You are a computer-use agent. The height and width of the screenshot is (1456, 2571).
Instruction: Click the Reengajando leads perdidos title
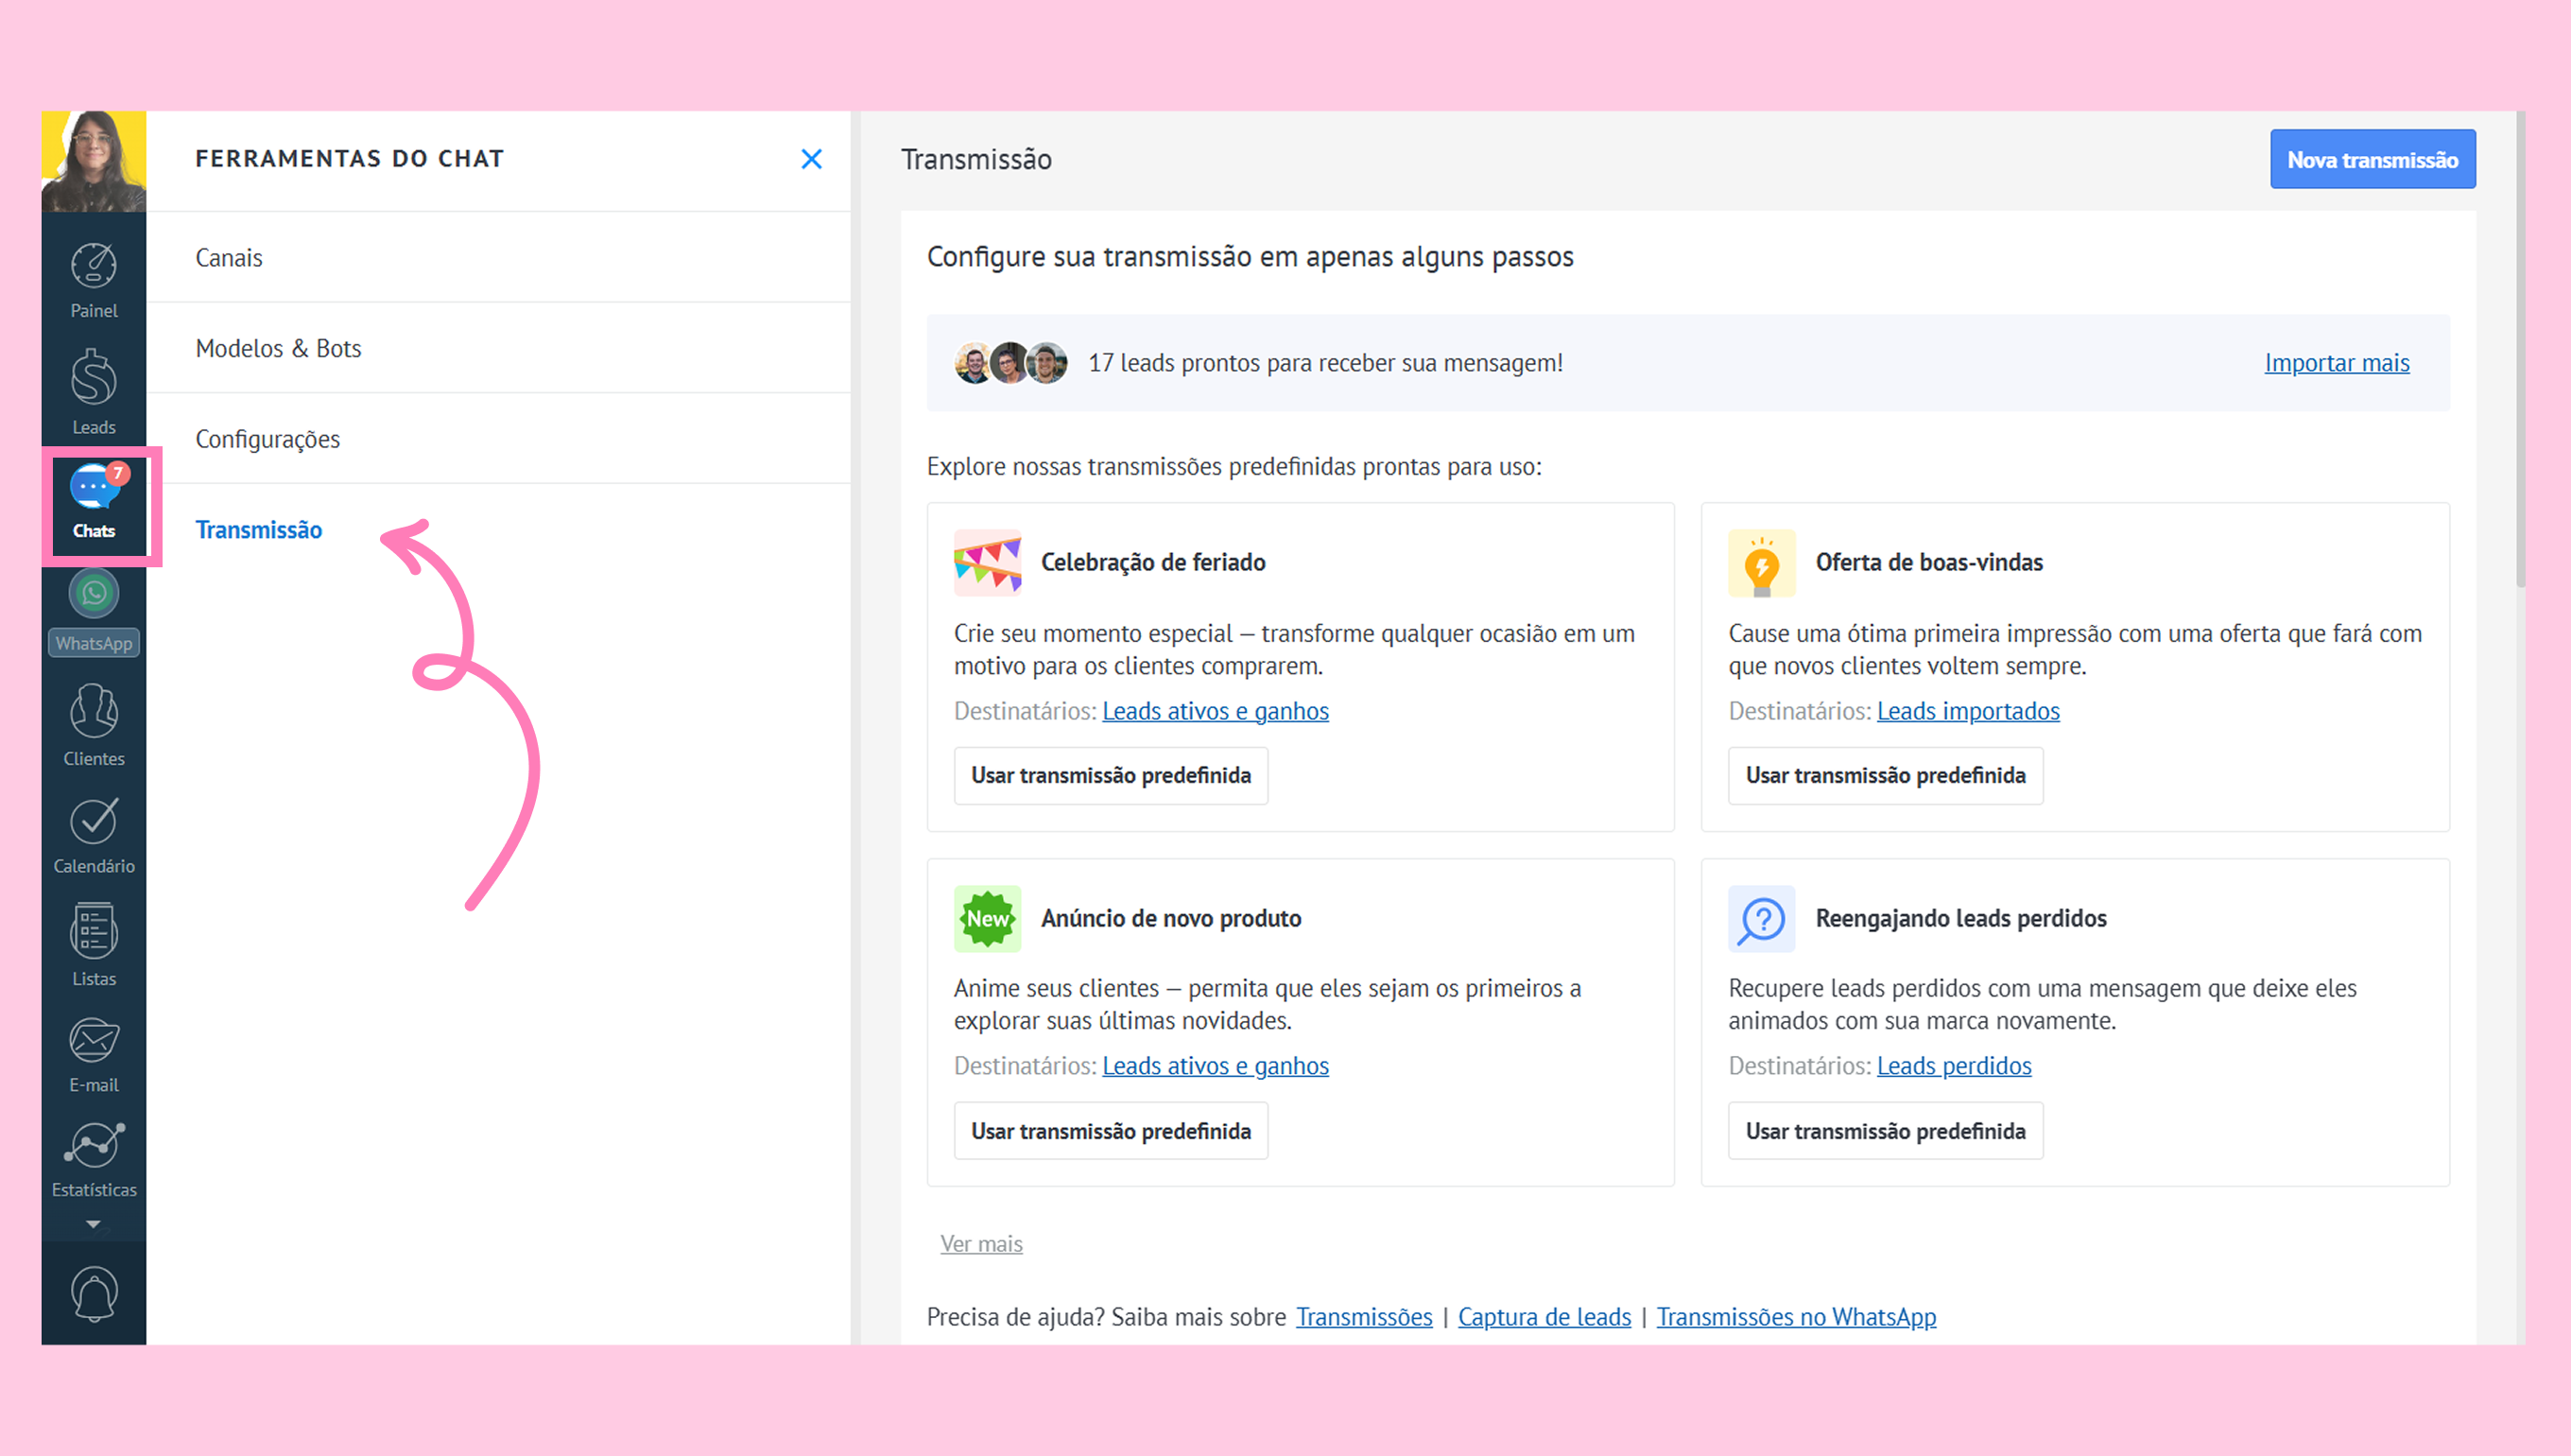tap(1960, 918)
